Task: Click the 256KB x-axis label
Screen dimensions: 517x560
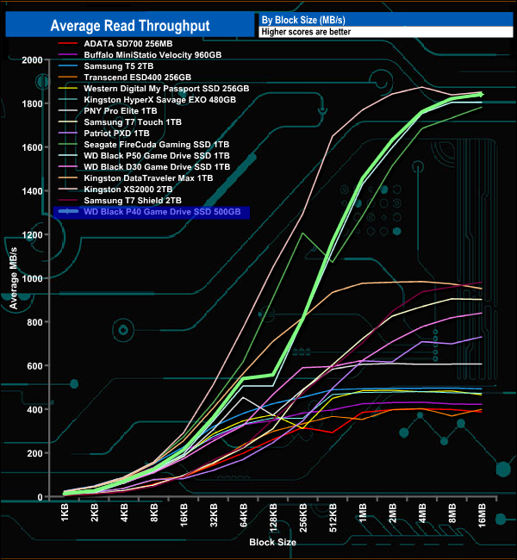Action: pos(303,518)
